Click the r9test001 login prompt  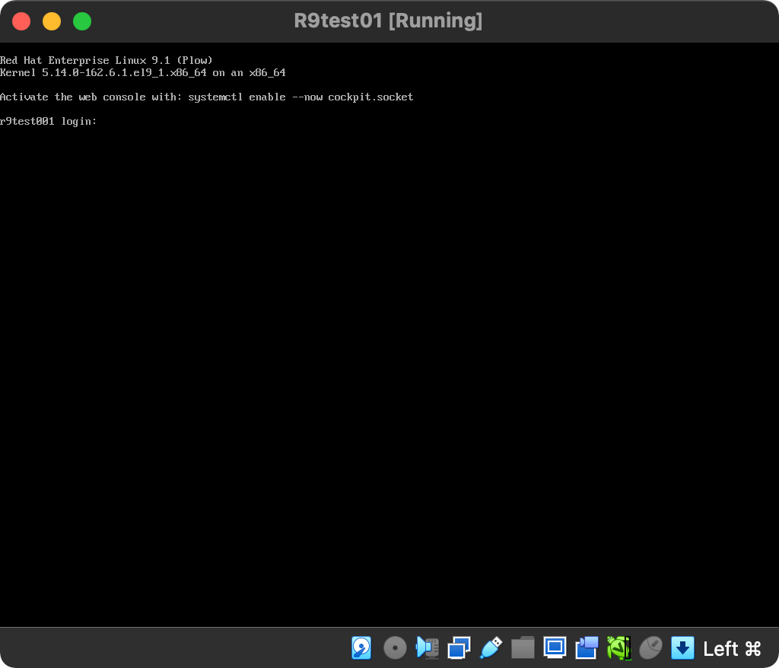point(48,121)
